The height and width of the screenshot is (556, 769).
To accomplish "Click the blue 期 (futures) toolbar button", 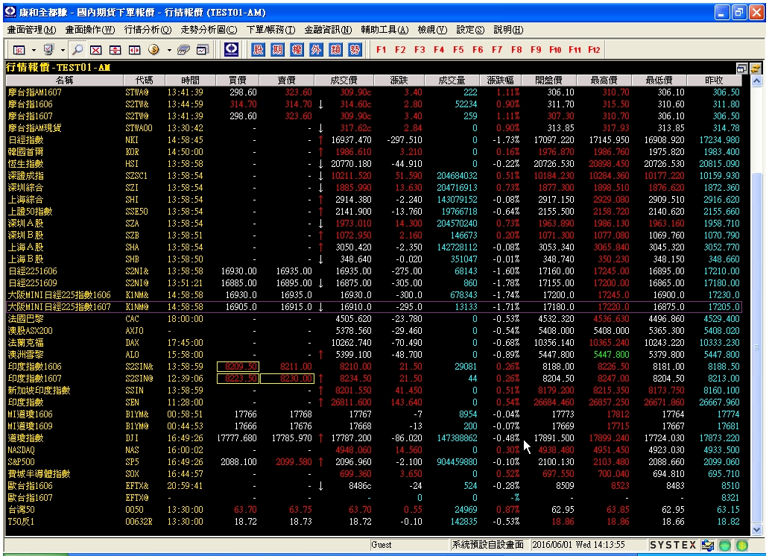I will tap(278, 50).
